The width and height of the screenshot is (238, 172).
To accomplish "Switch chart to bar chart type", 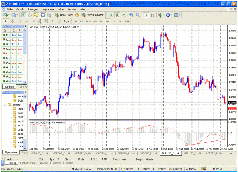I will (x=111, y=15).
